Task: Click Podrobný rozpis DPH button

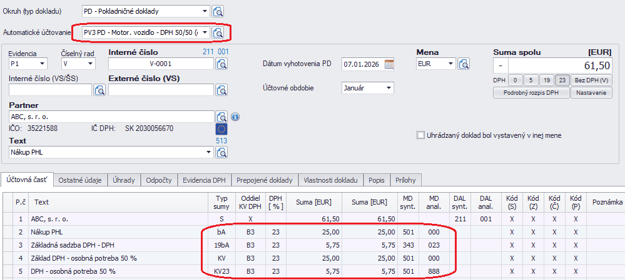Action: 531,93
